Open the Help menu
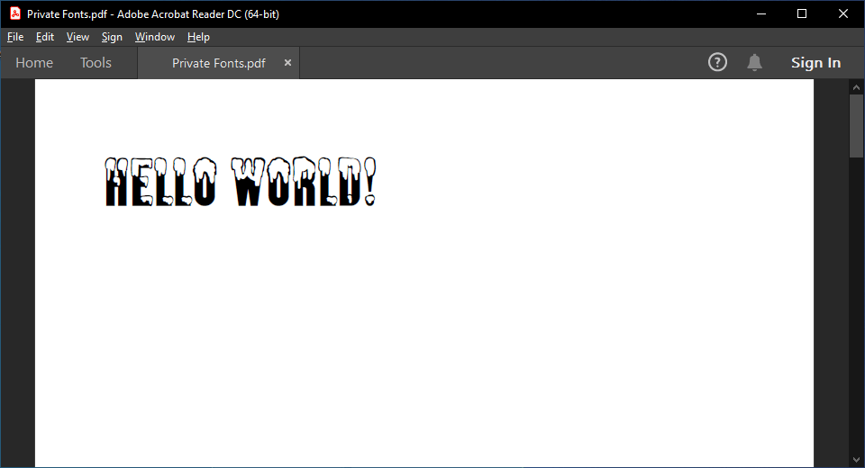 [x=198, y=37]
